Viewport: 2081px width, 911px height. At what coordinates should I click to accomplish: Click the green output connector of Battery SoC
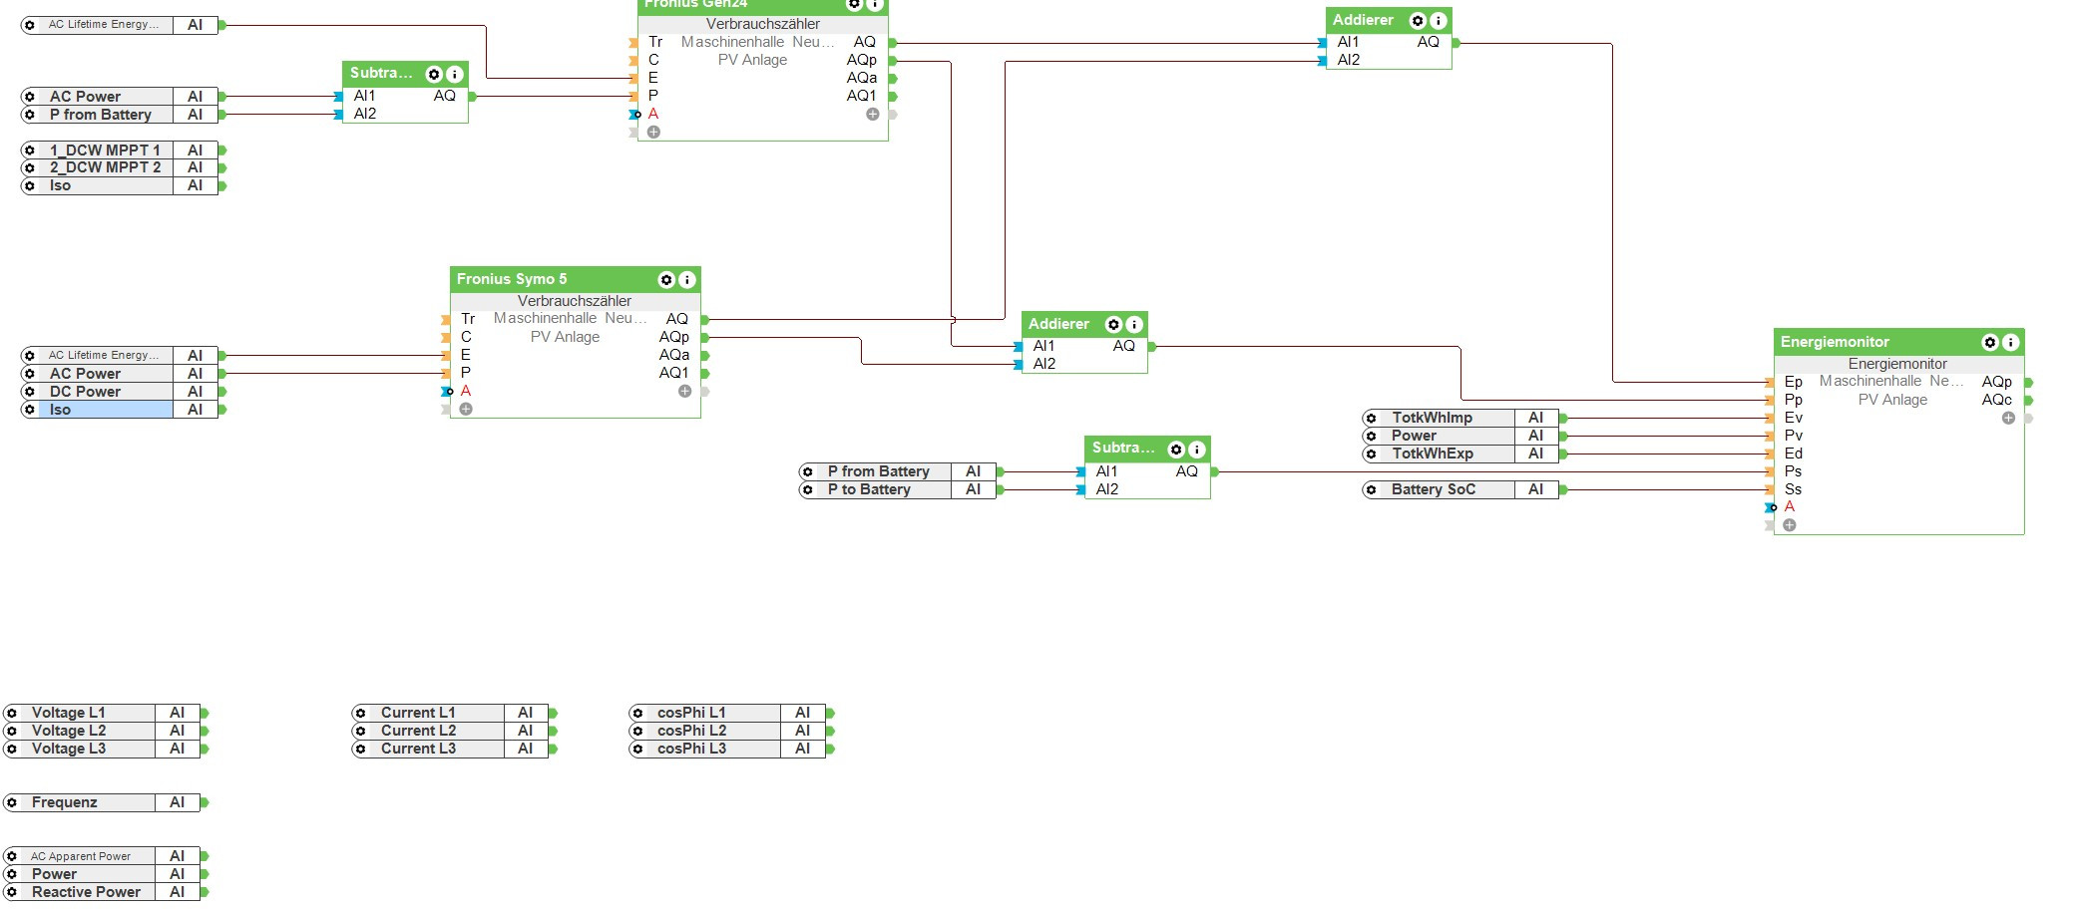tap(1563, 489)
